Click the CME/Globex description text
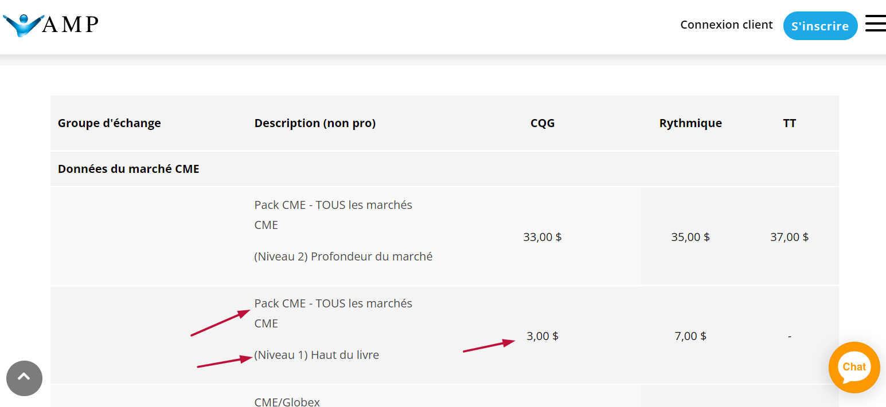886x407 pixels. (x=287, y=402)
